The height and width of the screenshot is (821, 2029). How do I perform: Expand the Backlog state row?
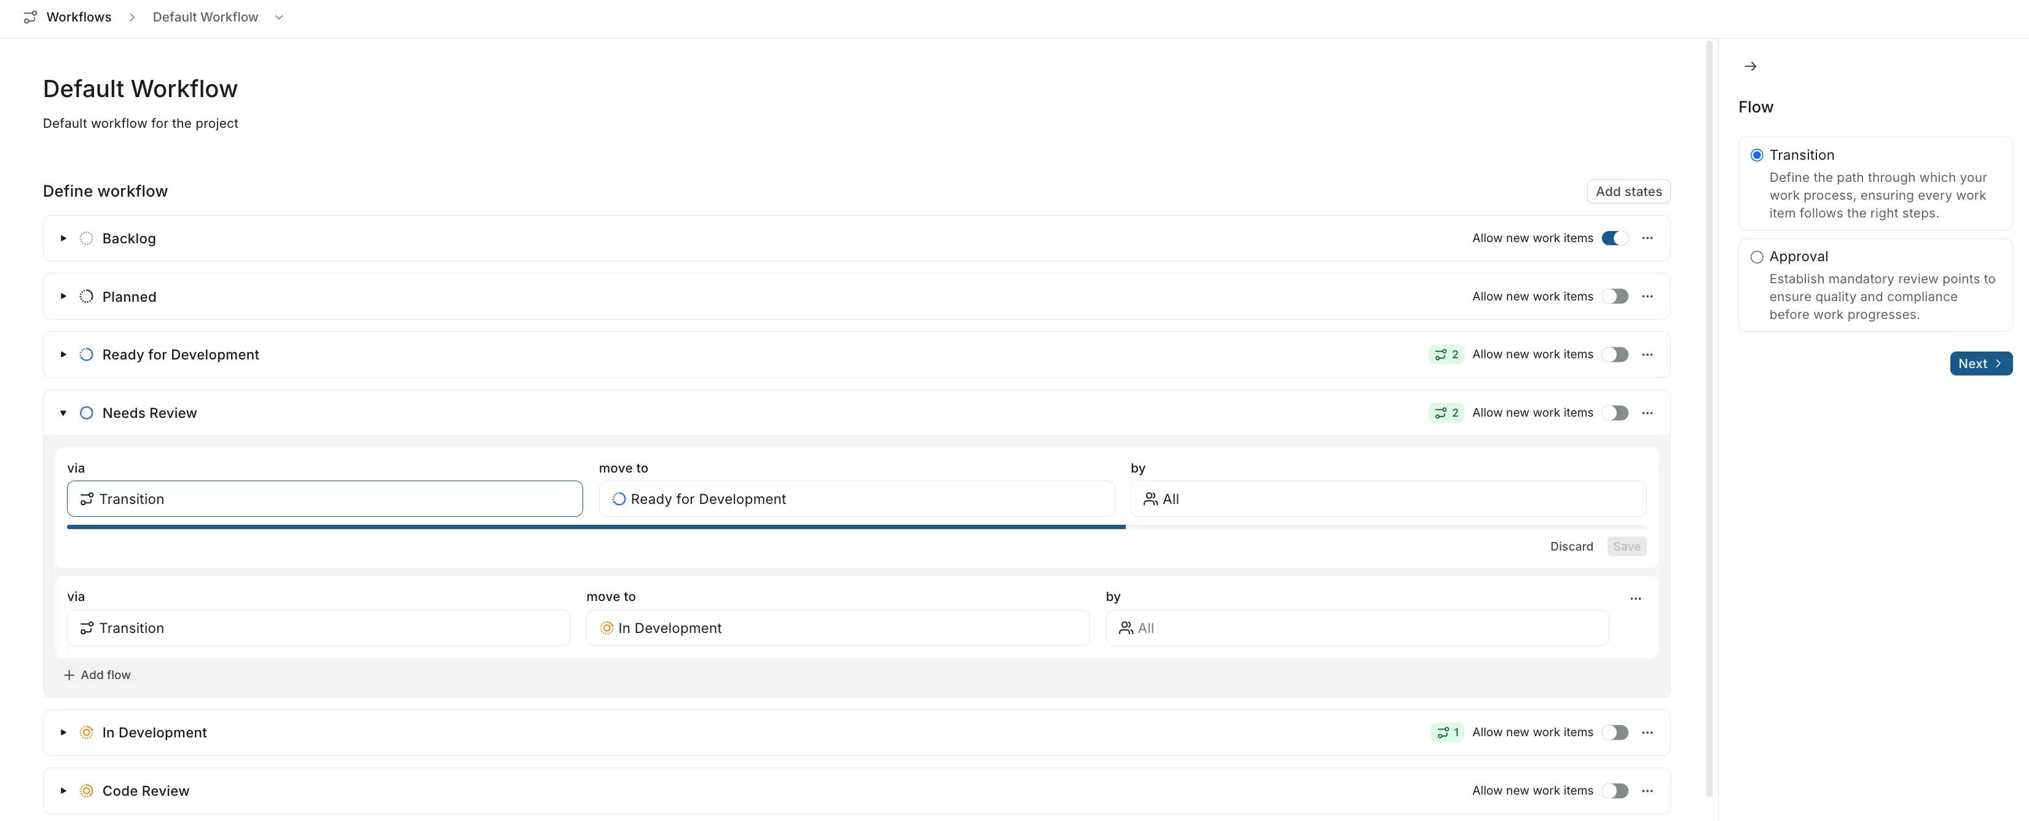(x=64, y=238)
